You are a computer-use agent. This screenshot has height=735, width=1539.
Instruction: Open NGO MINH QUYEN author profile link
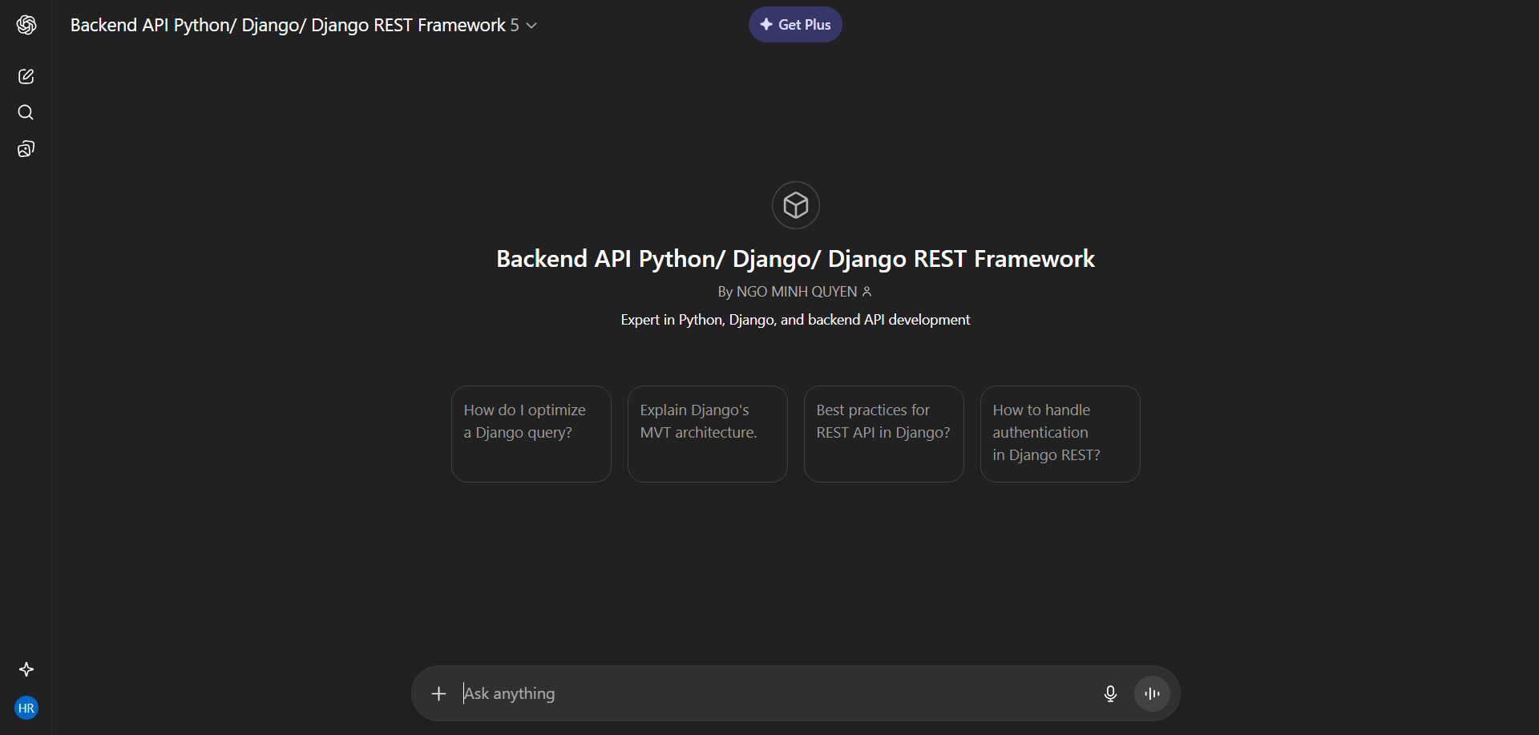[x=794, y=292]
